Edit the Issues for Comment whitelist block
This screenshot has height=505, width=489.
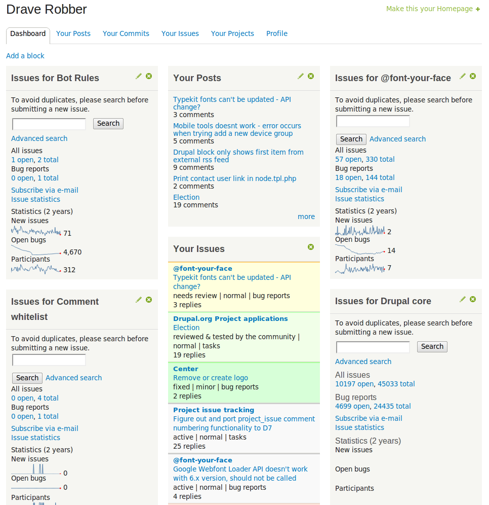coord(139,300)
